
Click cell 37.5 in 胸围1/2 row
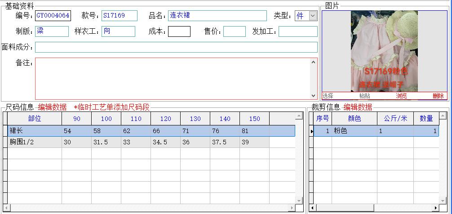tap(225, 142)
